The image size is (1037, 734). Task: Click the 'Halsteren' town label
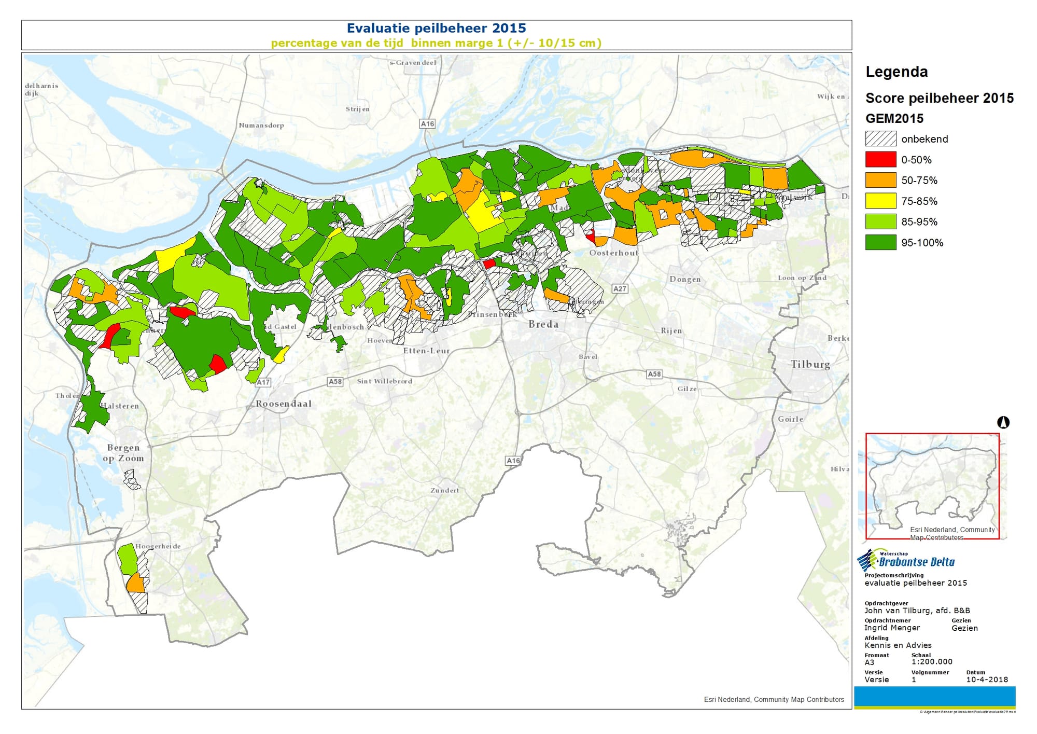pos(120,406)
